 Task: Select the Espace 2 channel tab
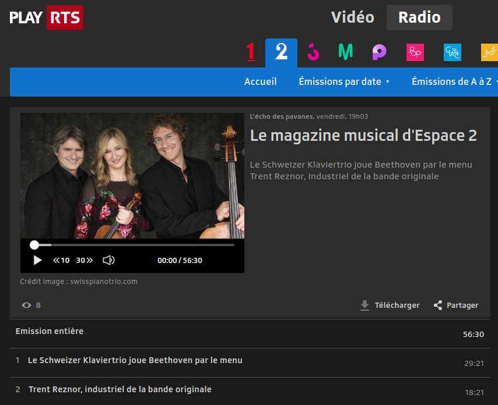281,52
